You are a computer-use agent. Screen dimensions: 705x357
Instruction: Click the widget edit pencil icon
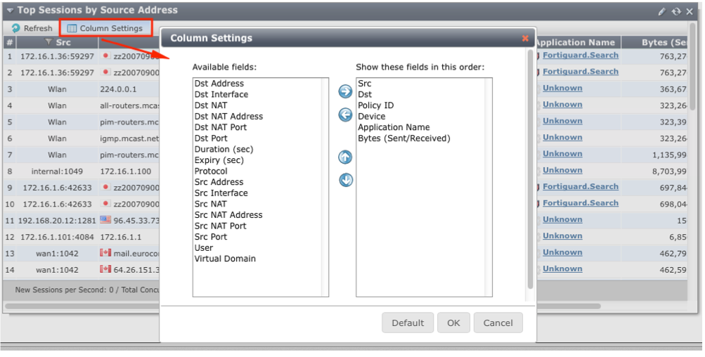click(x=661, y=11)
